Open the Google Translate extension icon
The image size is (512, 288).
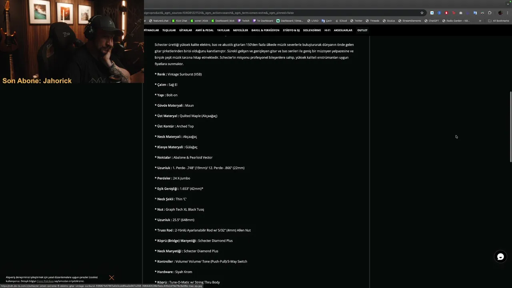click(x=475, y=13)
